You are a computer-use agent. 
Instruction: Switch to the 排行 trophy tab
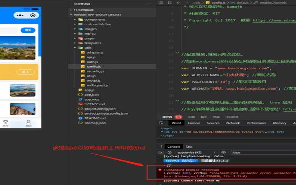coord(6,124)
